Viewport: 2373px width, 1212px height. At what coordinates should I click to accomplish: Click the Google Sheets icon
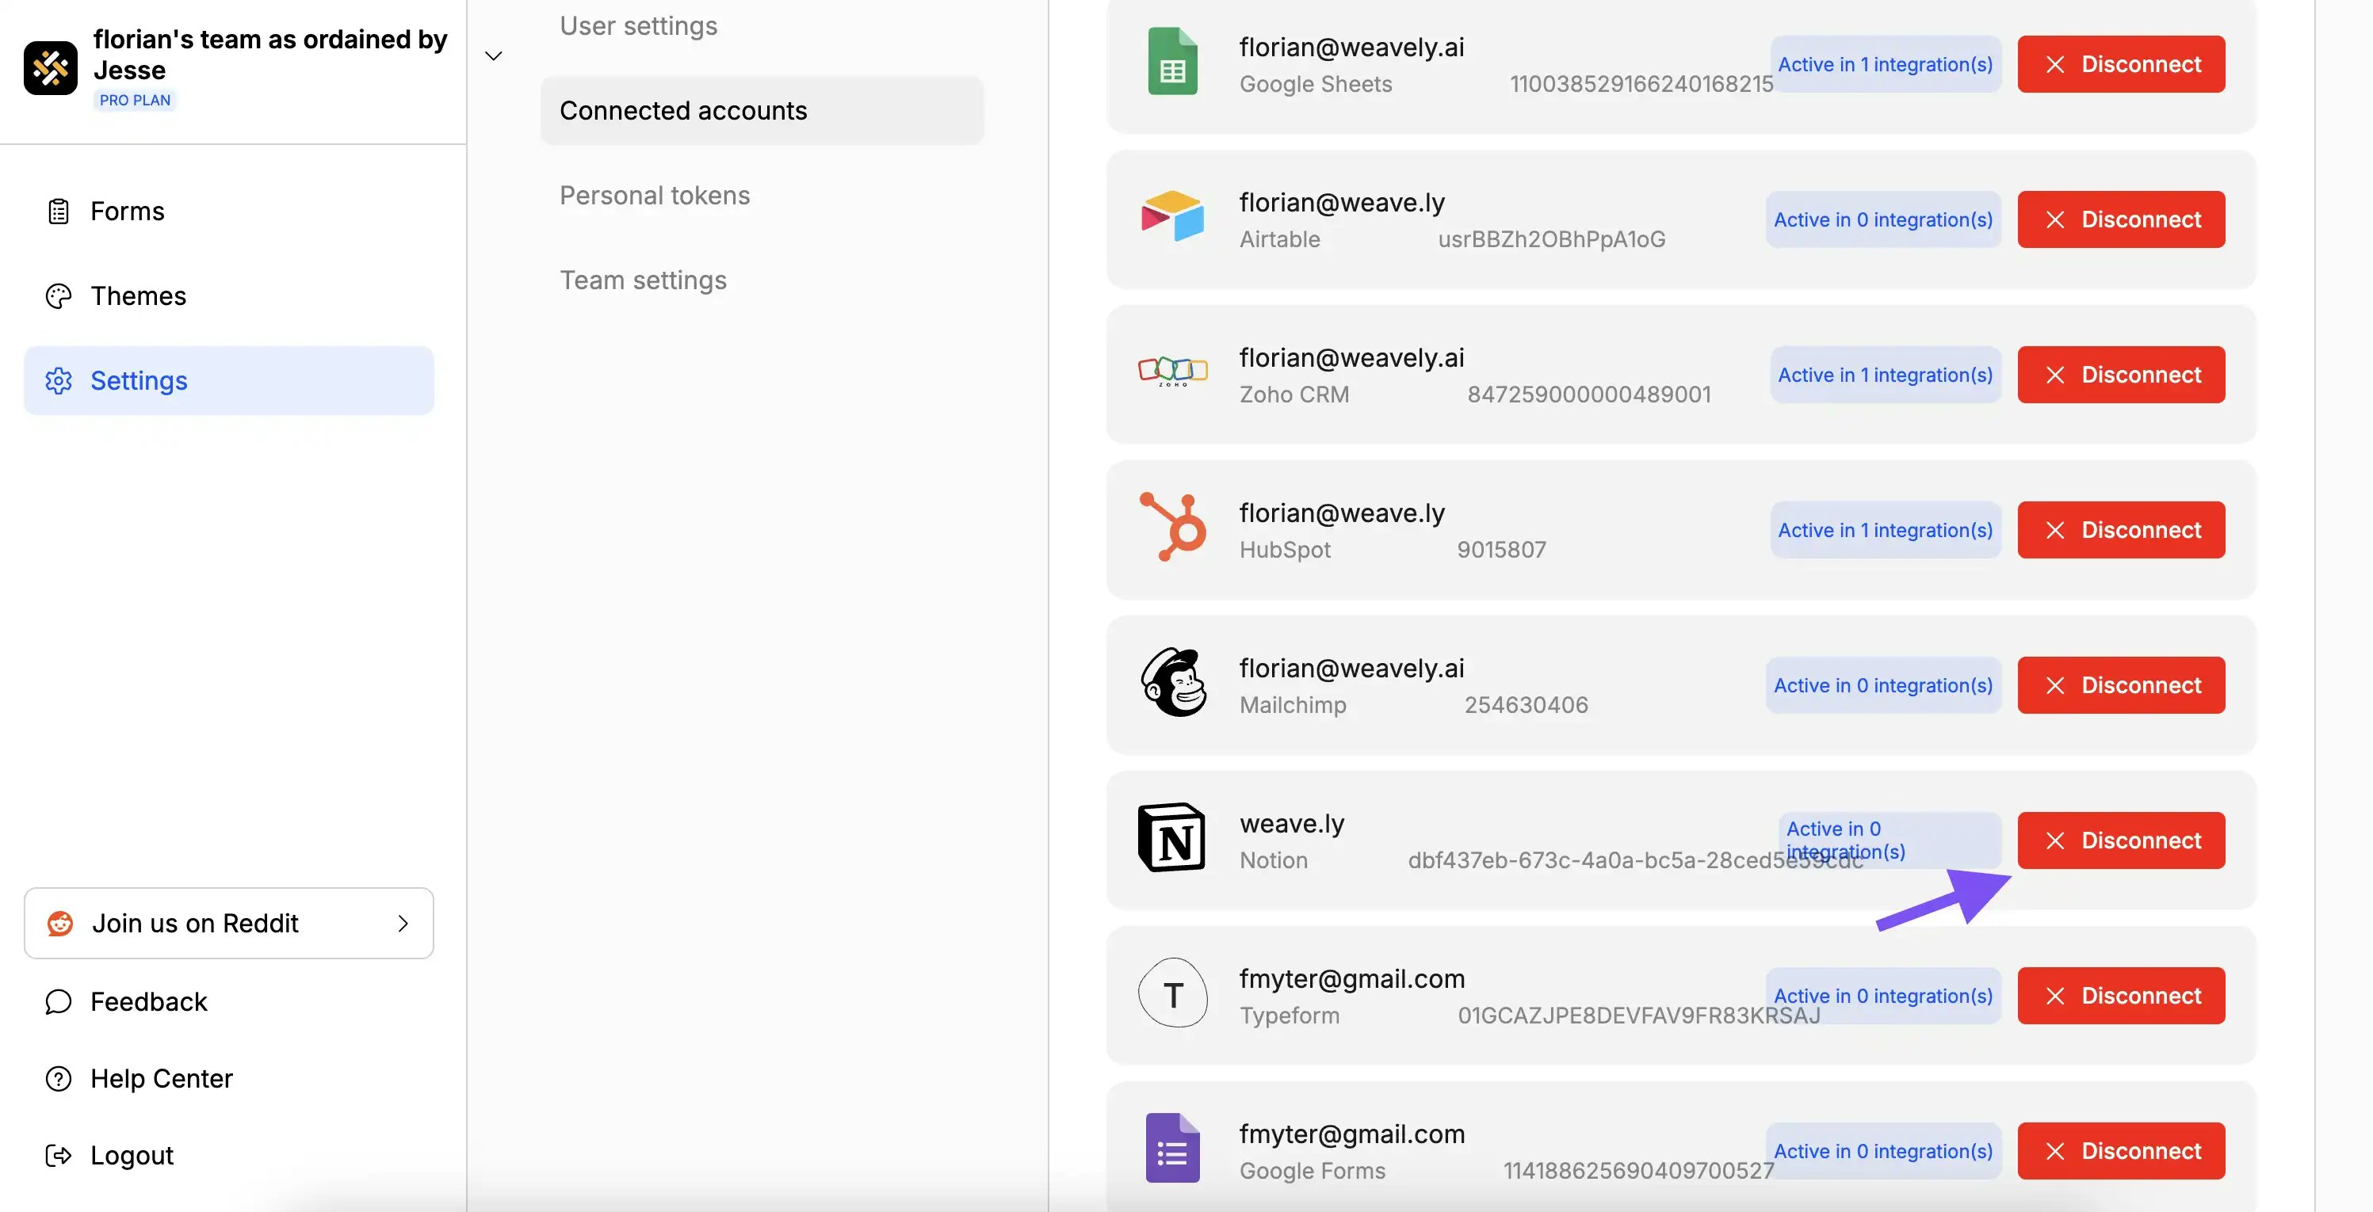click(x=1173, y=61)
